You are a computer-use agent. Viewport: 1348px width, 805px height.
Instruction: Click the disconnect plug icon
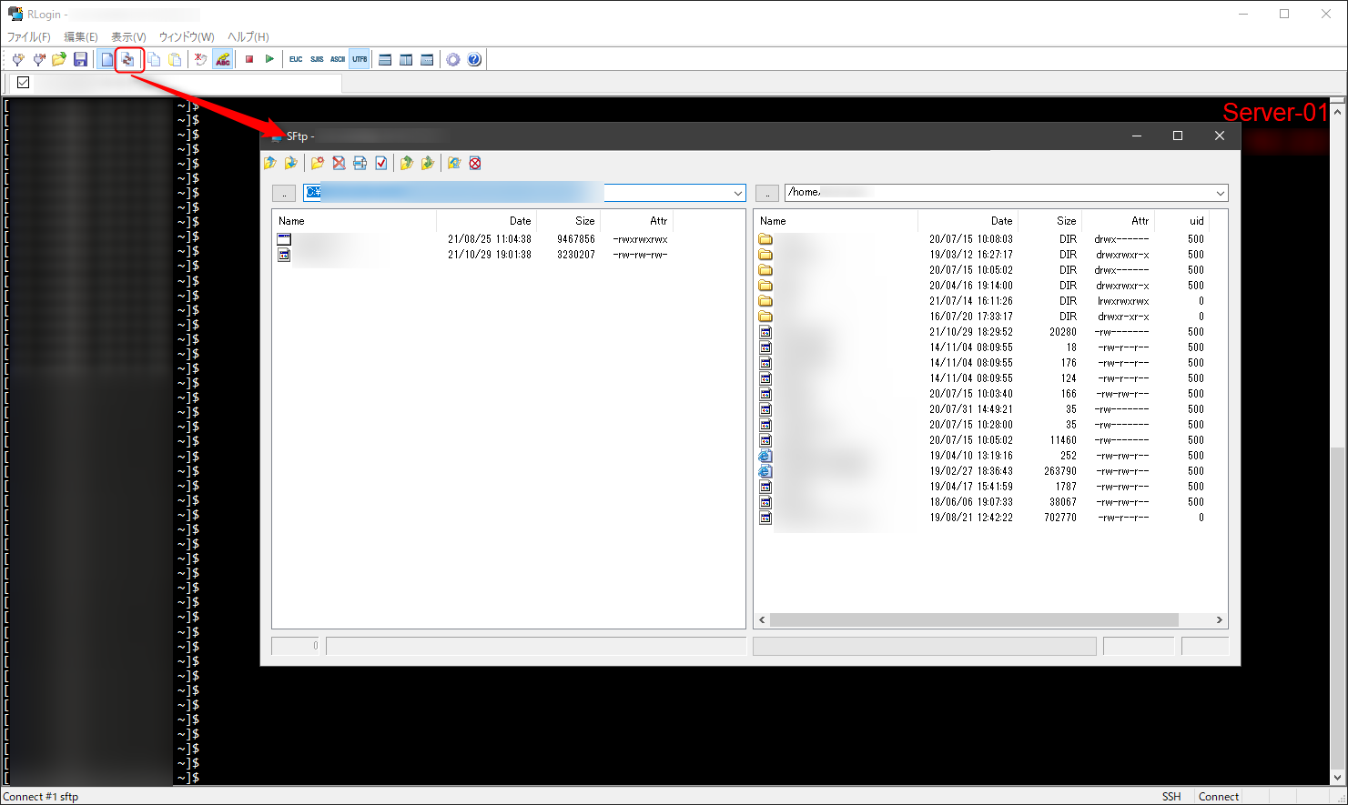tap(38, 59)
